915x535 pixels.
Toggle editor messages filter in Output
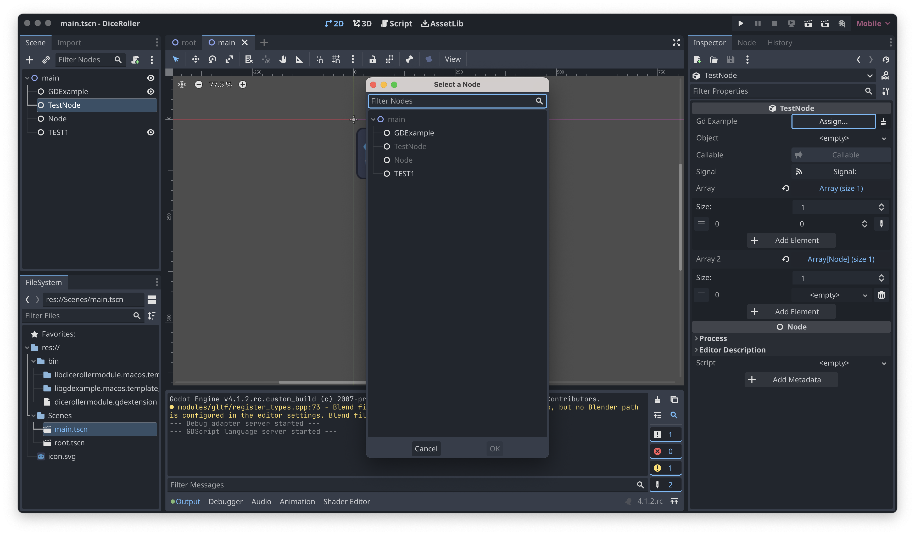(x=665, y=485)
